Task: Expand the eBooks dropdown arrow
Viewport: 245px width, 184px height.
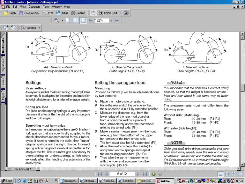Action: [x=39, y=28]
